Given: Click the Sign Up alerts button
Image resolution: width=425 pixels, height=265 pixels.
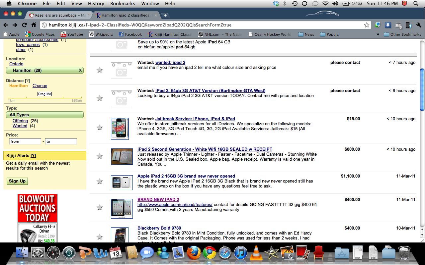Looking at the screenshot, I should click(17, 181).
